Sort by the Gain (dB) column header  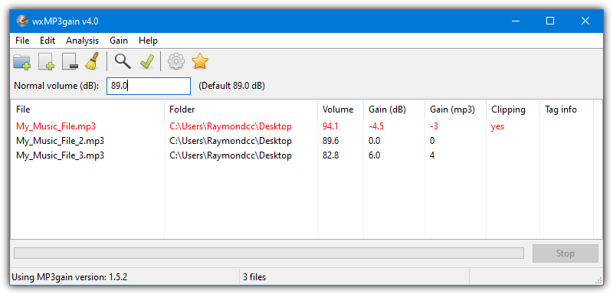click(394, 109)
